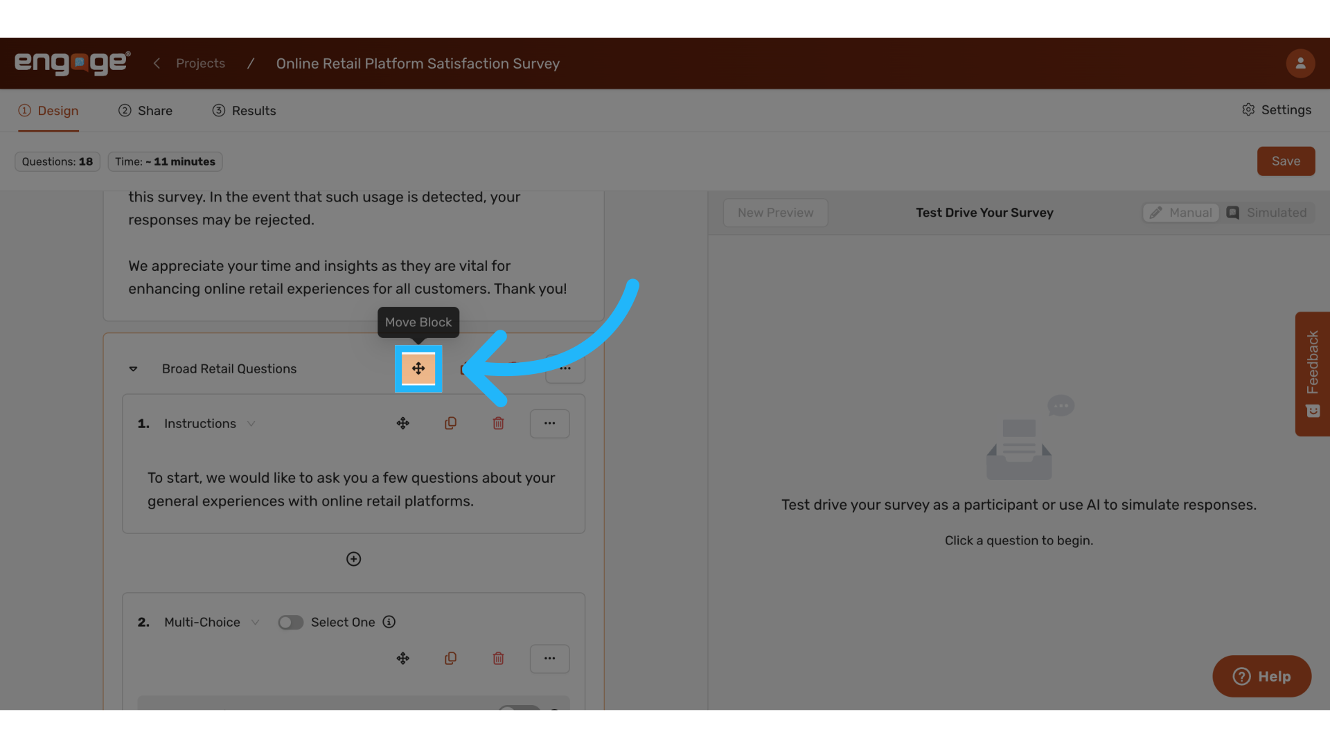Click the Time ~11 minutes badge

(x=165, y=161)
